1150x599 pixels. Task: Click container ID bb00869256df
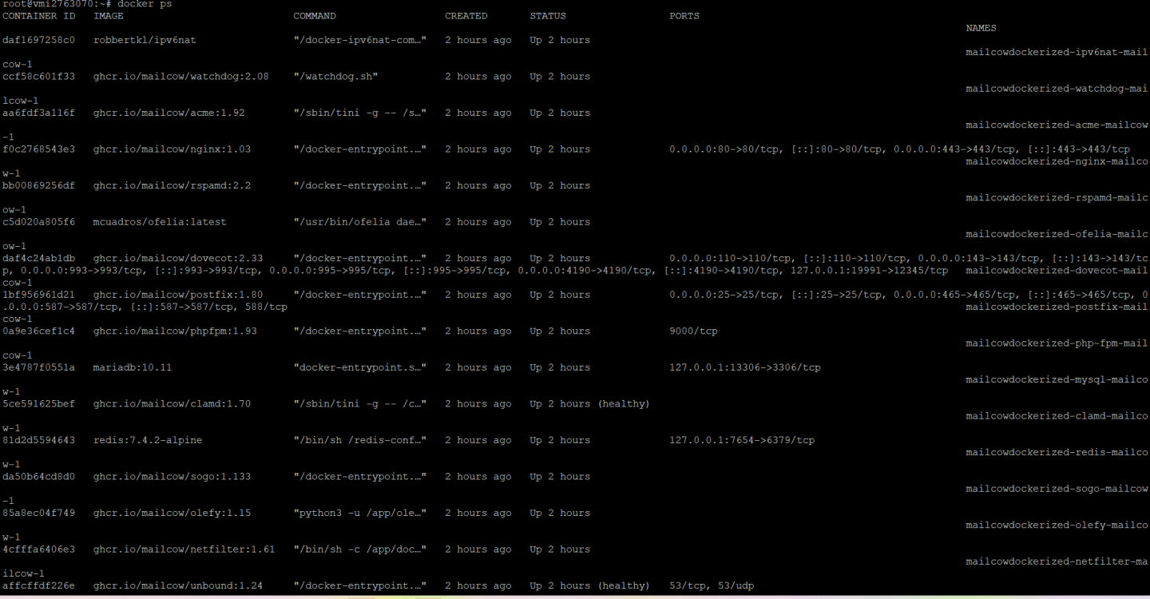38,185
